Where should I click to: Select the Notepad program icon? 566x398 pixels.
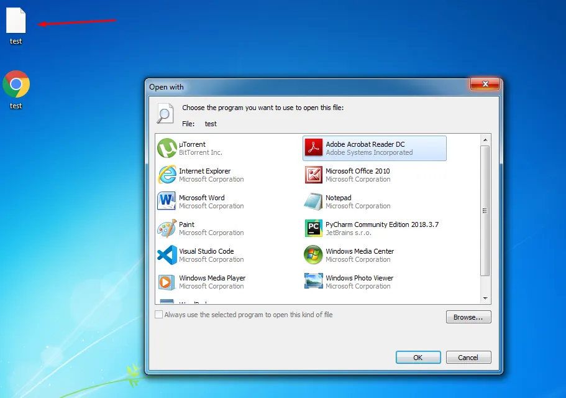click(x=314, y=201)
